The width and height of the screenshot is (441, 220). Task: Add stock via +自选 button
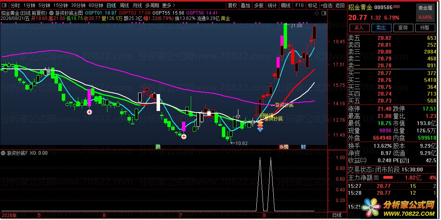(x=326, y=5)
